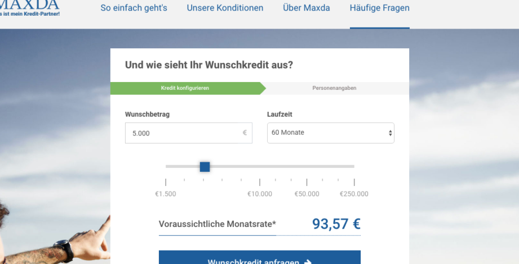Open the Über Maxda section
The image size is (519, 264).
click(x=306, y=8)
